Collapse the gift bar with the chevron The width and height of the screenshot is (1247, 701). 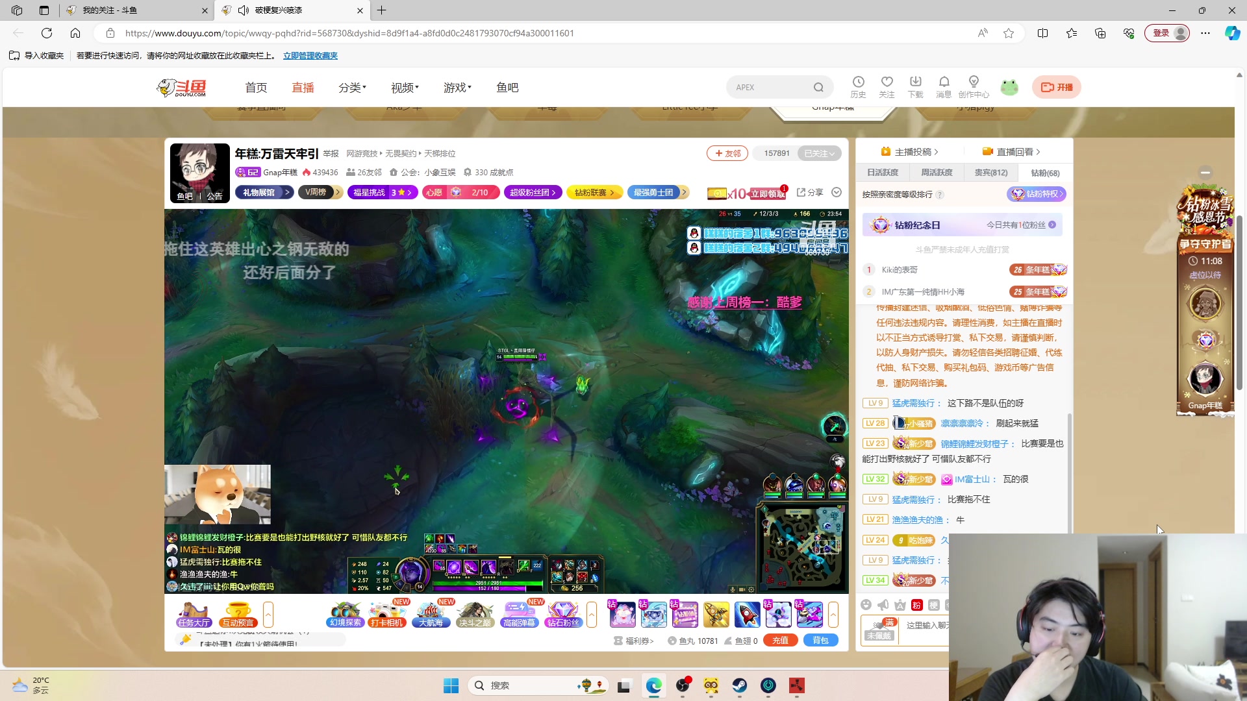[x=834, y=614]
